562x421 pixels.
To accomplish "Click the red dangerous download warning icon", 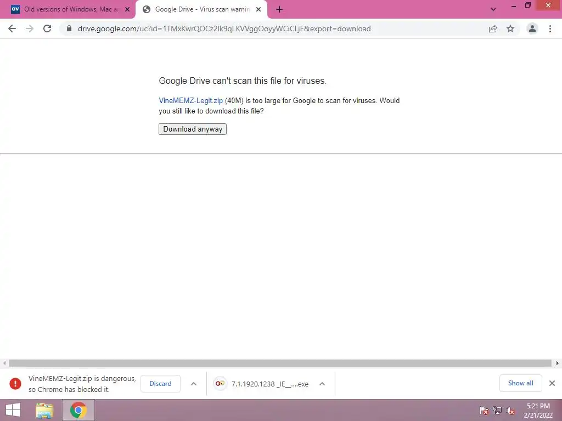I will tap(15, 384).
